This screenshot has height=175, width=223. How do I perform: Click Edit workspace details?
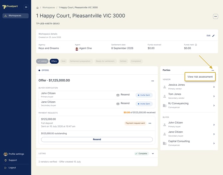210,36
